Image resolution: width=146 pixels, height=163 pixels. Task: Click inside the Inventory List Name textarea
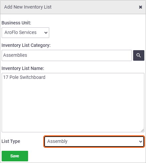point(73,103)
